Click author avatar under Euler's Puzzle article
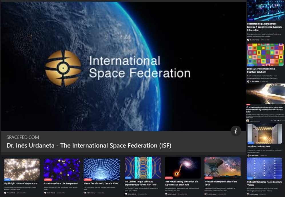The height and width of the screenshot is (197, 285). coord(248,82)
